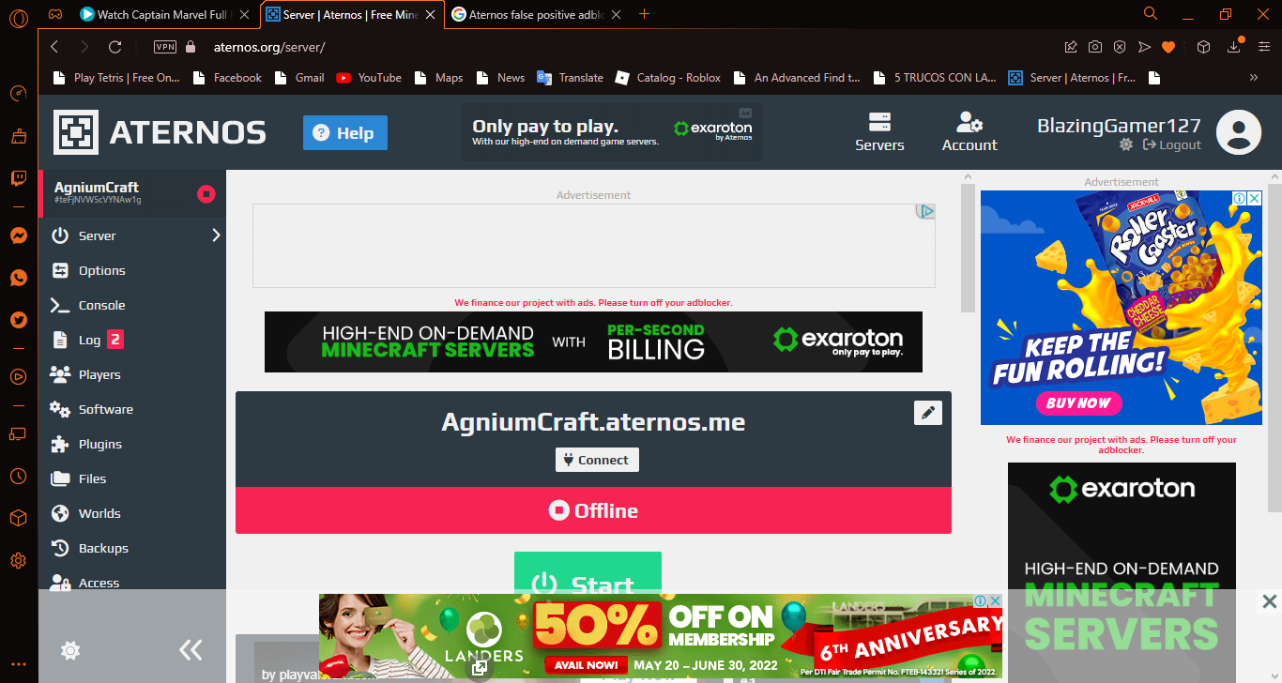Edit server address with the pencil icon

(x=927, y=412)
